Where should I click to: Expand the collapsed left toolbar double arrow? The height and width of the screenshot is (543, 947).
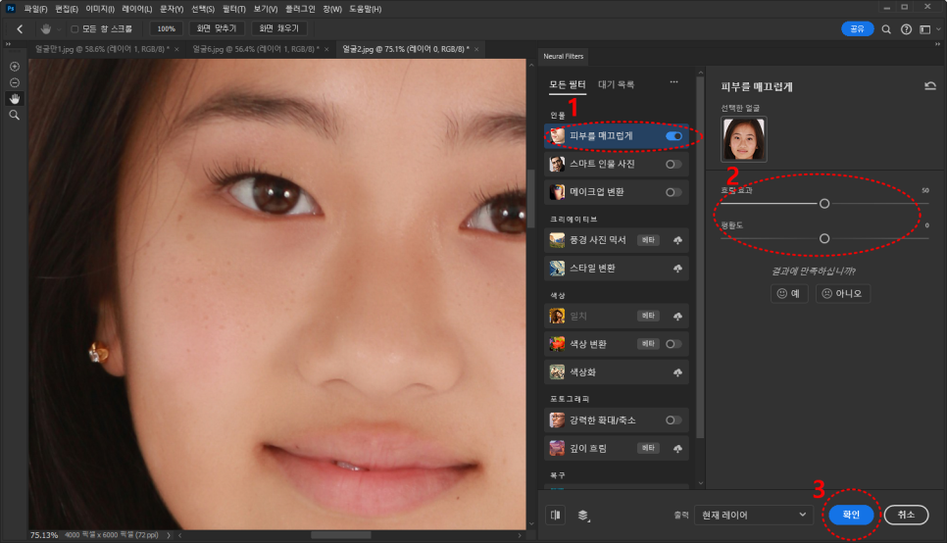[x=8, y=44]
